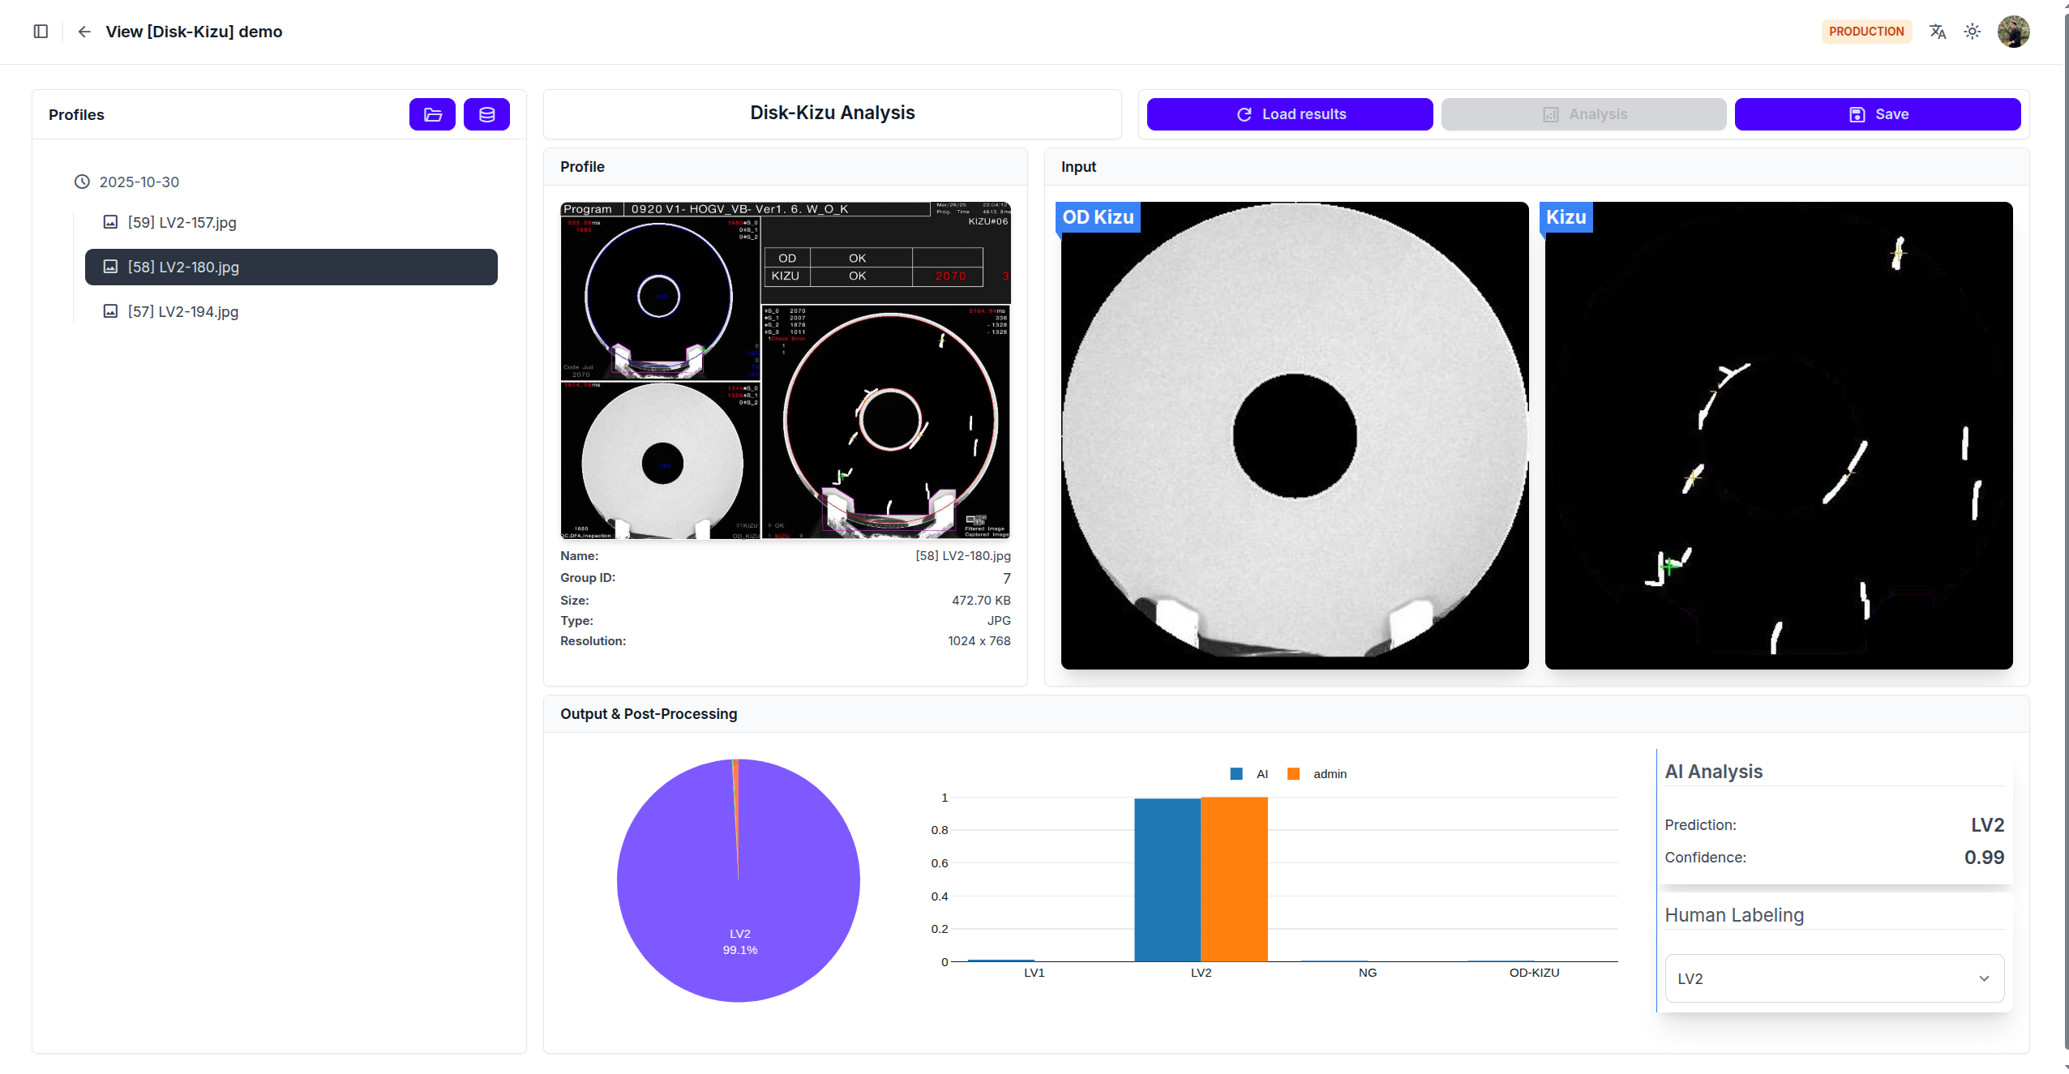
Task: Toggle the light/dark theme sun icon
Action: (1972, 32)
